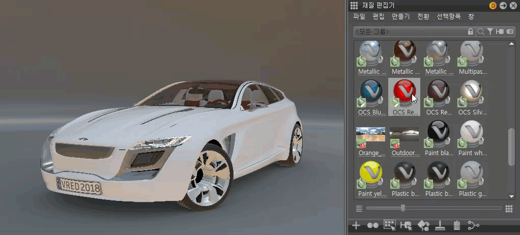Open the <모든 그룹> group dropdown

click(x=411, y=32)
